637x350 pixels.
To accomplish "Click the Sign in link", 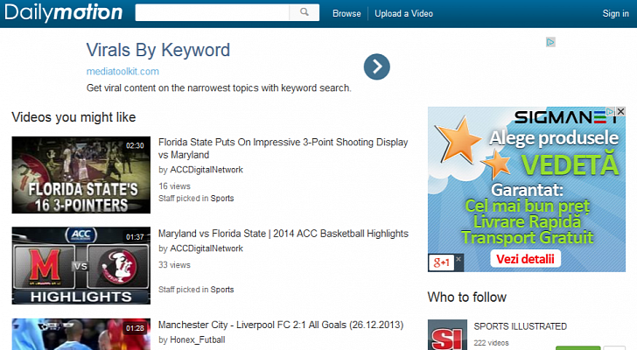I will click(x=615, y=13).
